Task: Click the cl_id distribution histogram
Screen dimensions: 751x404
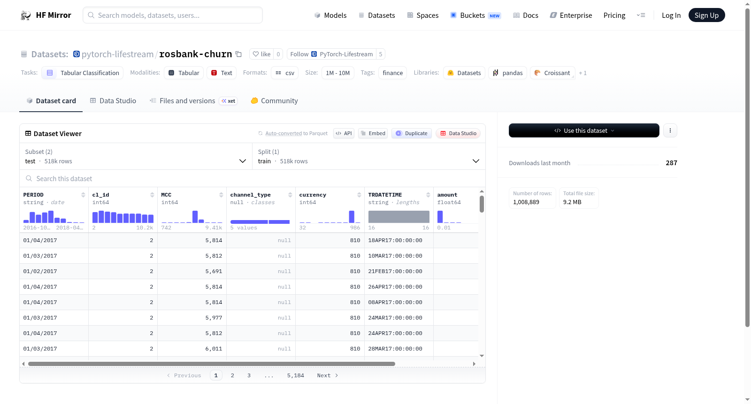Action: pos(123,216)
